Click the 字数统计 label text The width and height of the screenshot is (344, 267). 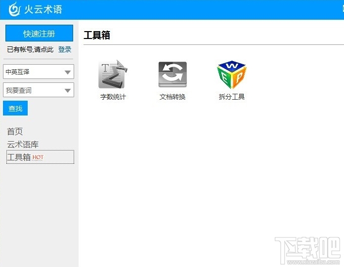(113, 97)
